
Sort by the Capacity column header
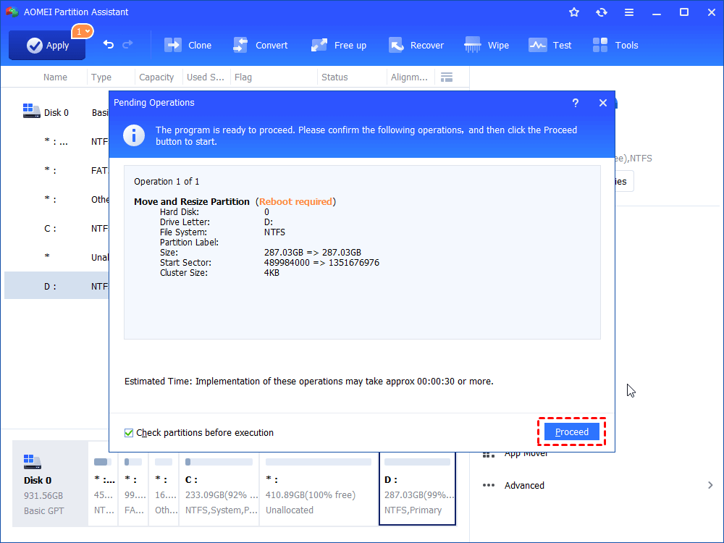click(156, 77)
